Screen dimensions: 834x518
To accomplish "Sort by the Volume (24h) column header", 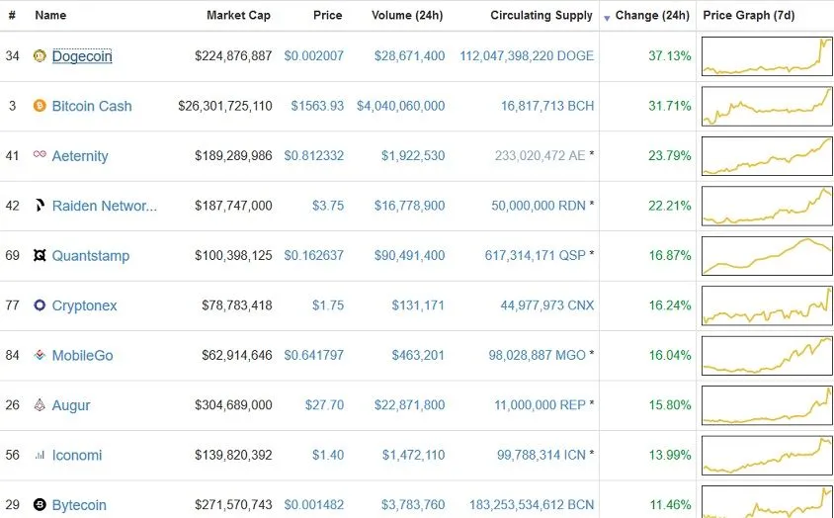I will [407, 16].
